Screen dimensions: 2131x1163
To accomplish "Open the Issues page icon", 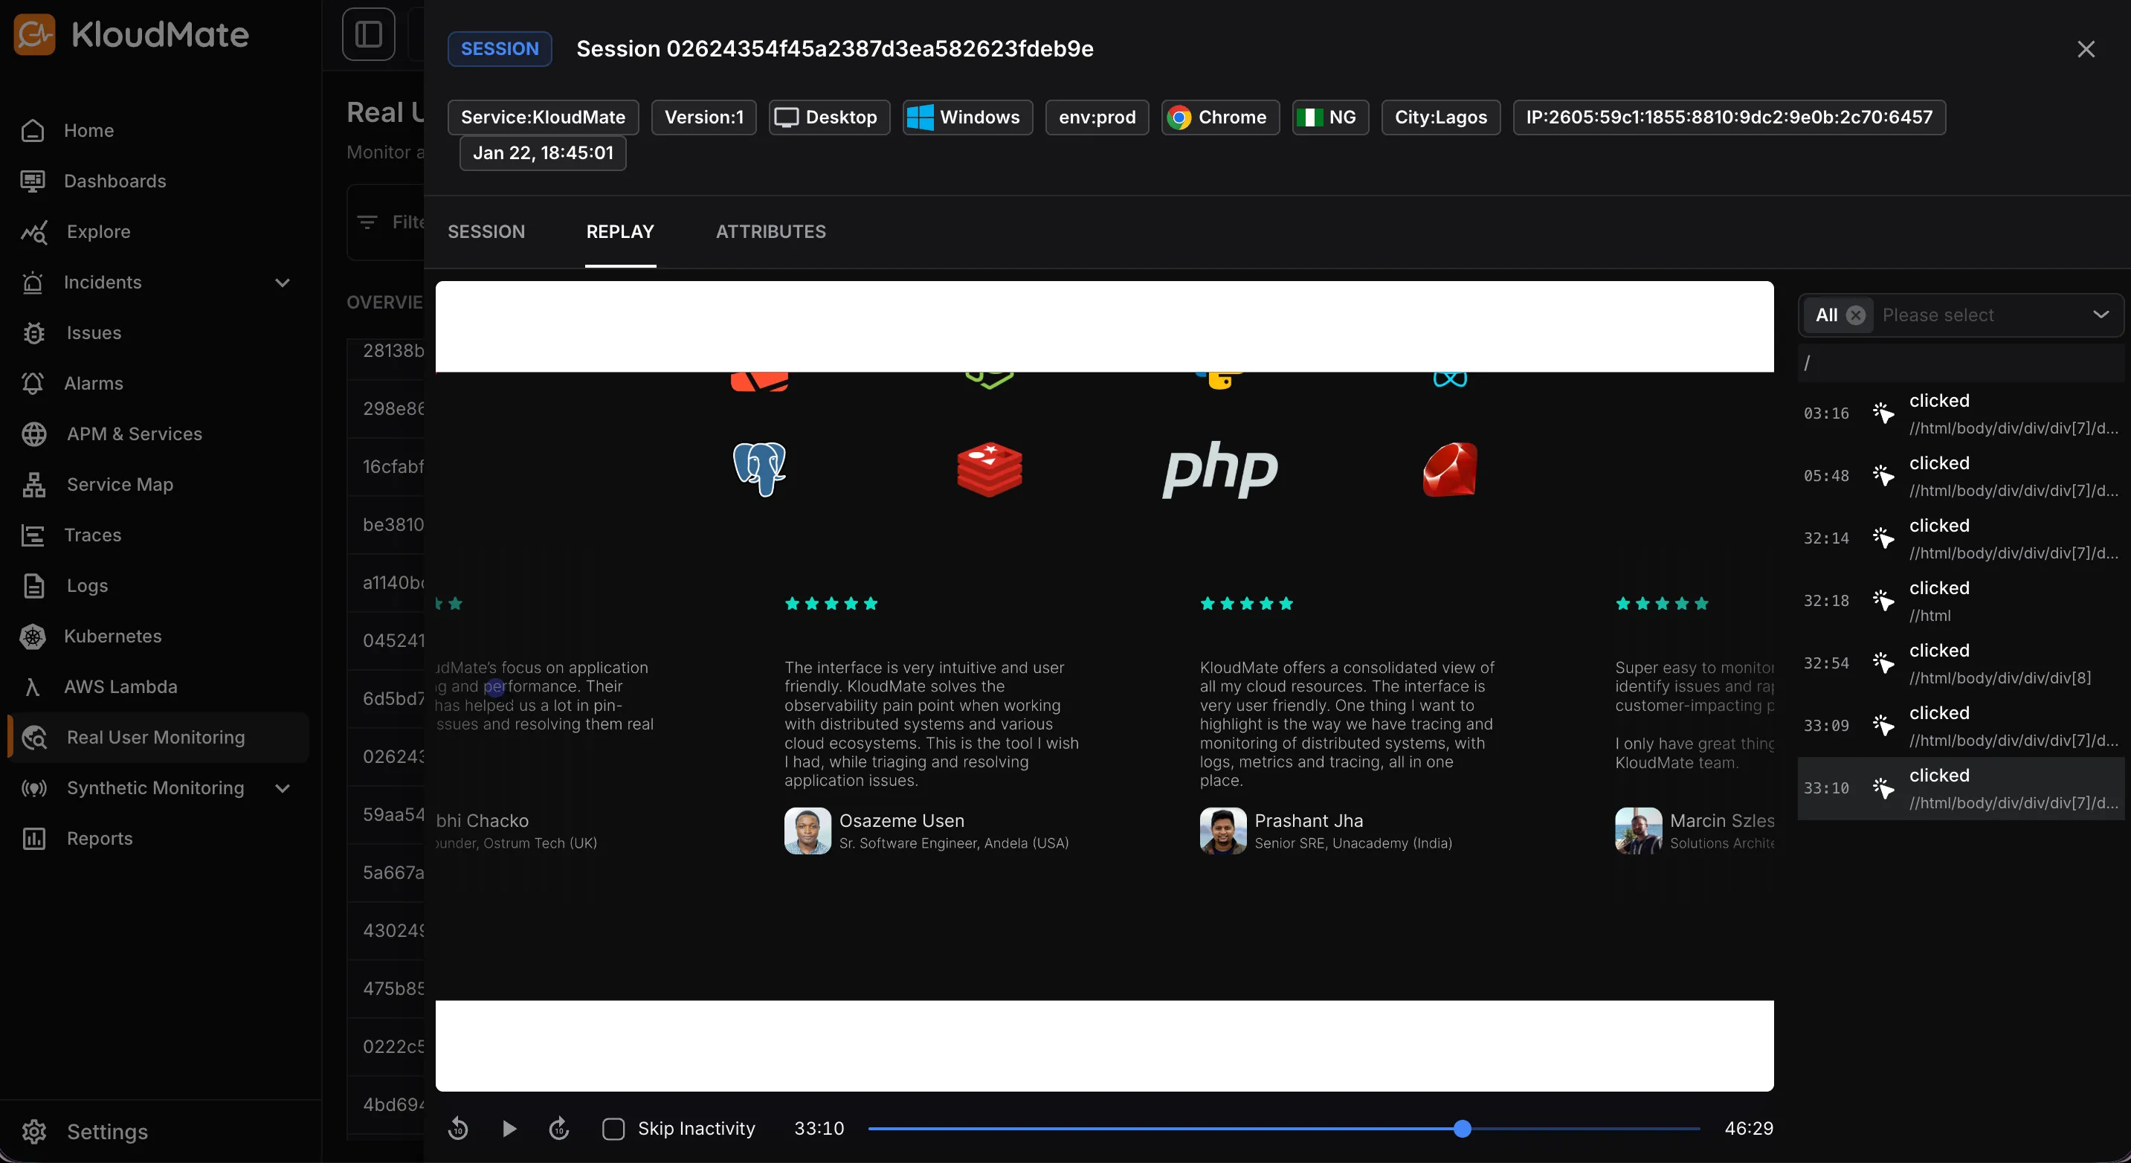I will click(34, 332).
